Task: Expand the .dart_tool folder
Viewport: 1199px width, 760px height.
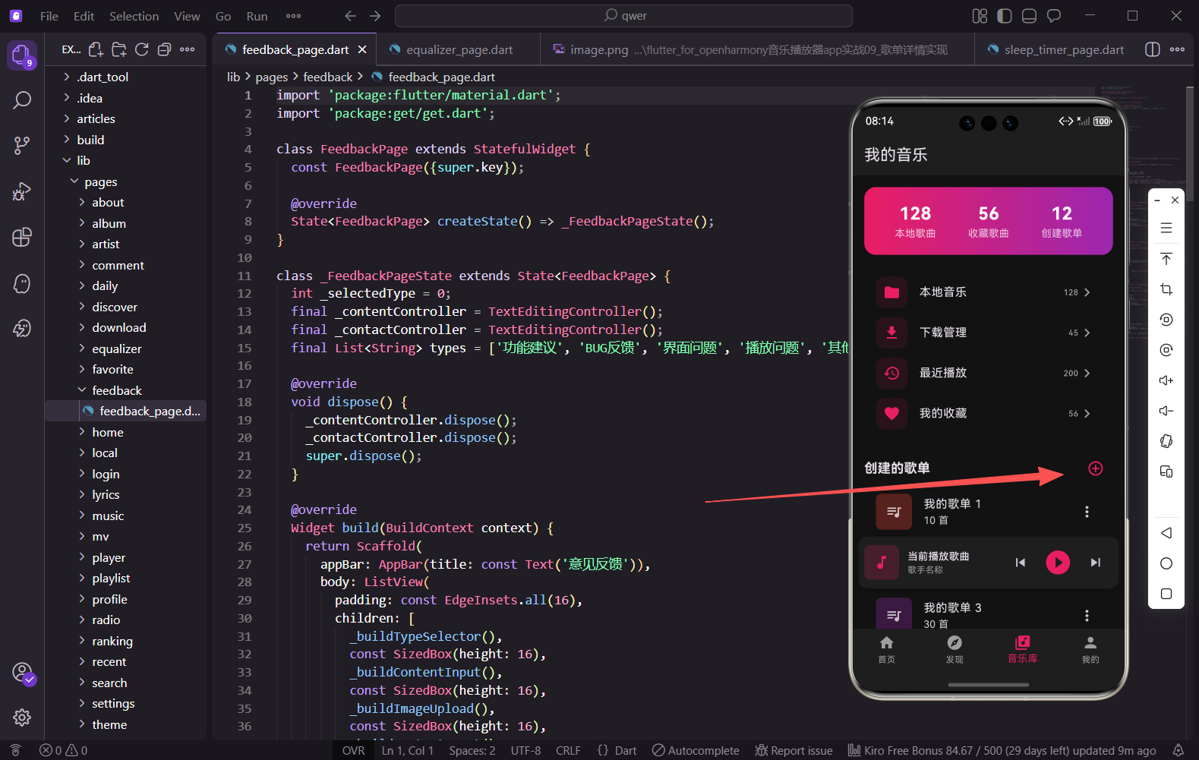Action: pos(126,77)
